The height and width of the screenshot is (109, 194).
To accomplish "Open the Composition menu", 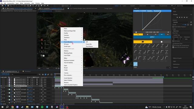I will 11,3.
